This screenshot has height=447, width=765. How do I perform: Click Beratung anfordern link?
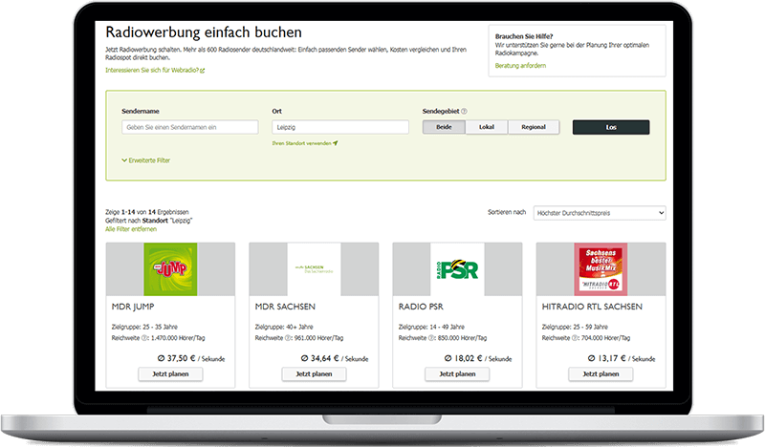click(x=520, y=65)
